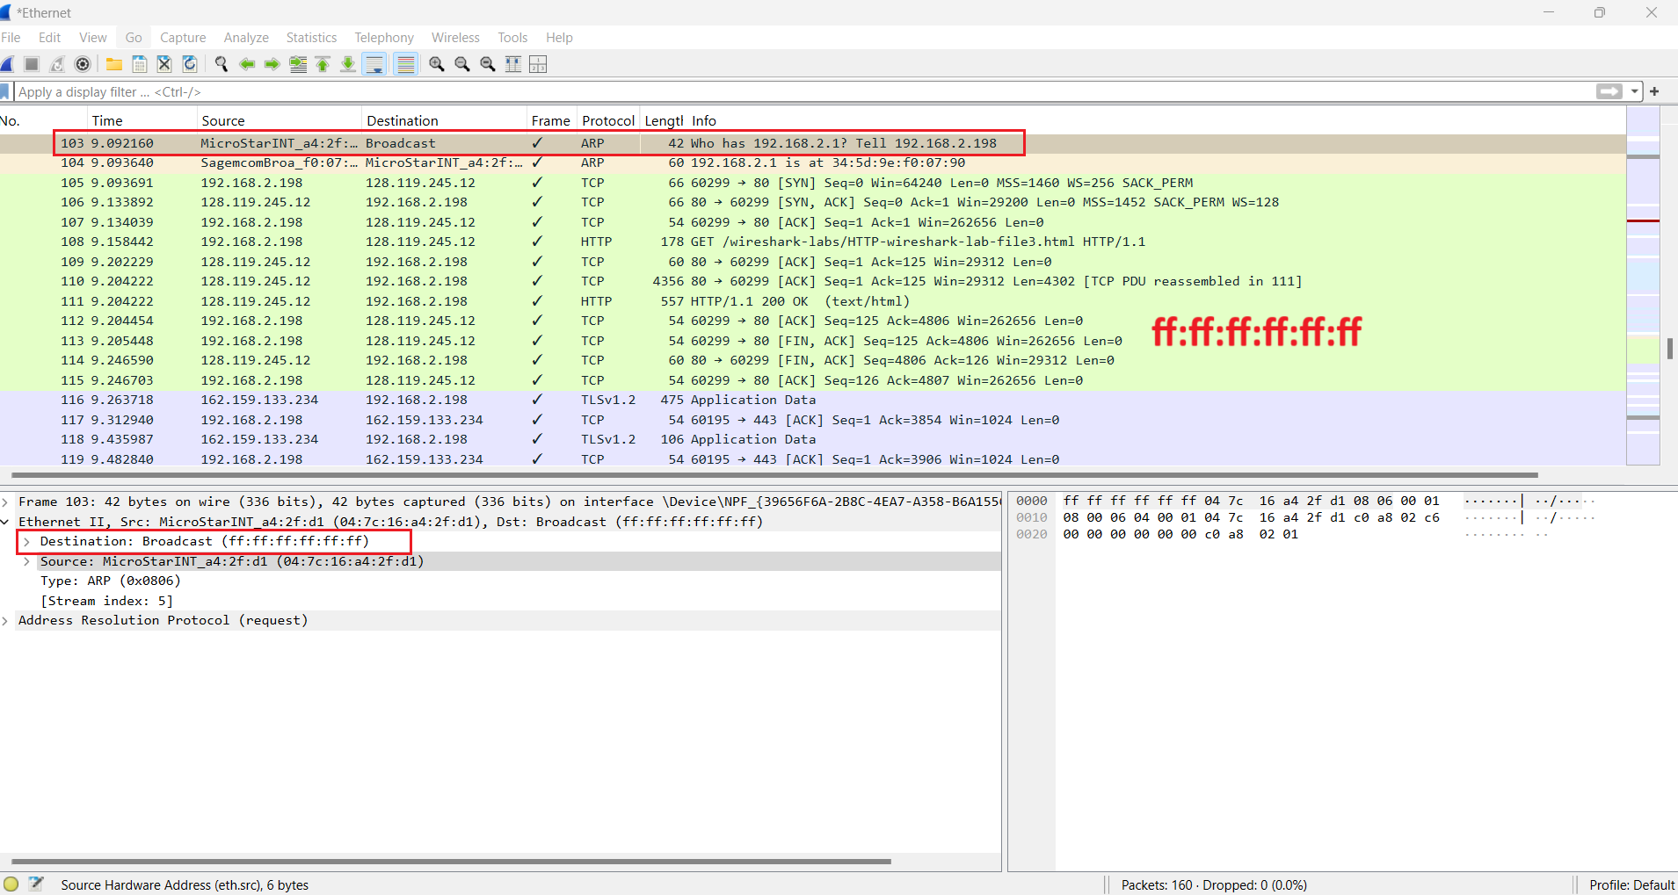This screenshot has height=895, width=1678.
Task: Restart the current capture
Action: pos(57,64)
